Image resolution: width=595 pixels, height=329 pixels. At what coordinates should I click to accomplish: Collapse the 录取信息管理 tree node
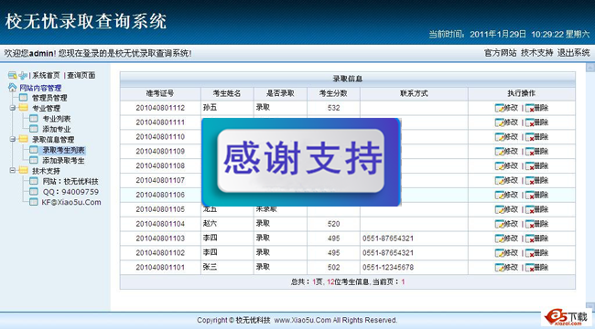13,140
